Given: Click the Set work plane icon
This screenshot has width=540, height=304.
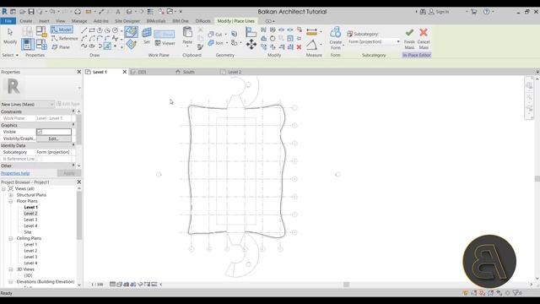Looking at the screenshot, I should coord(147,35).
